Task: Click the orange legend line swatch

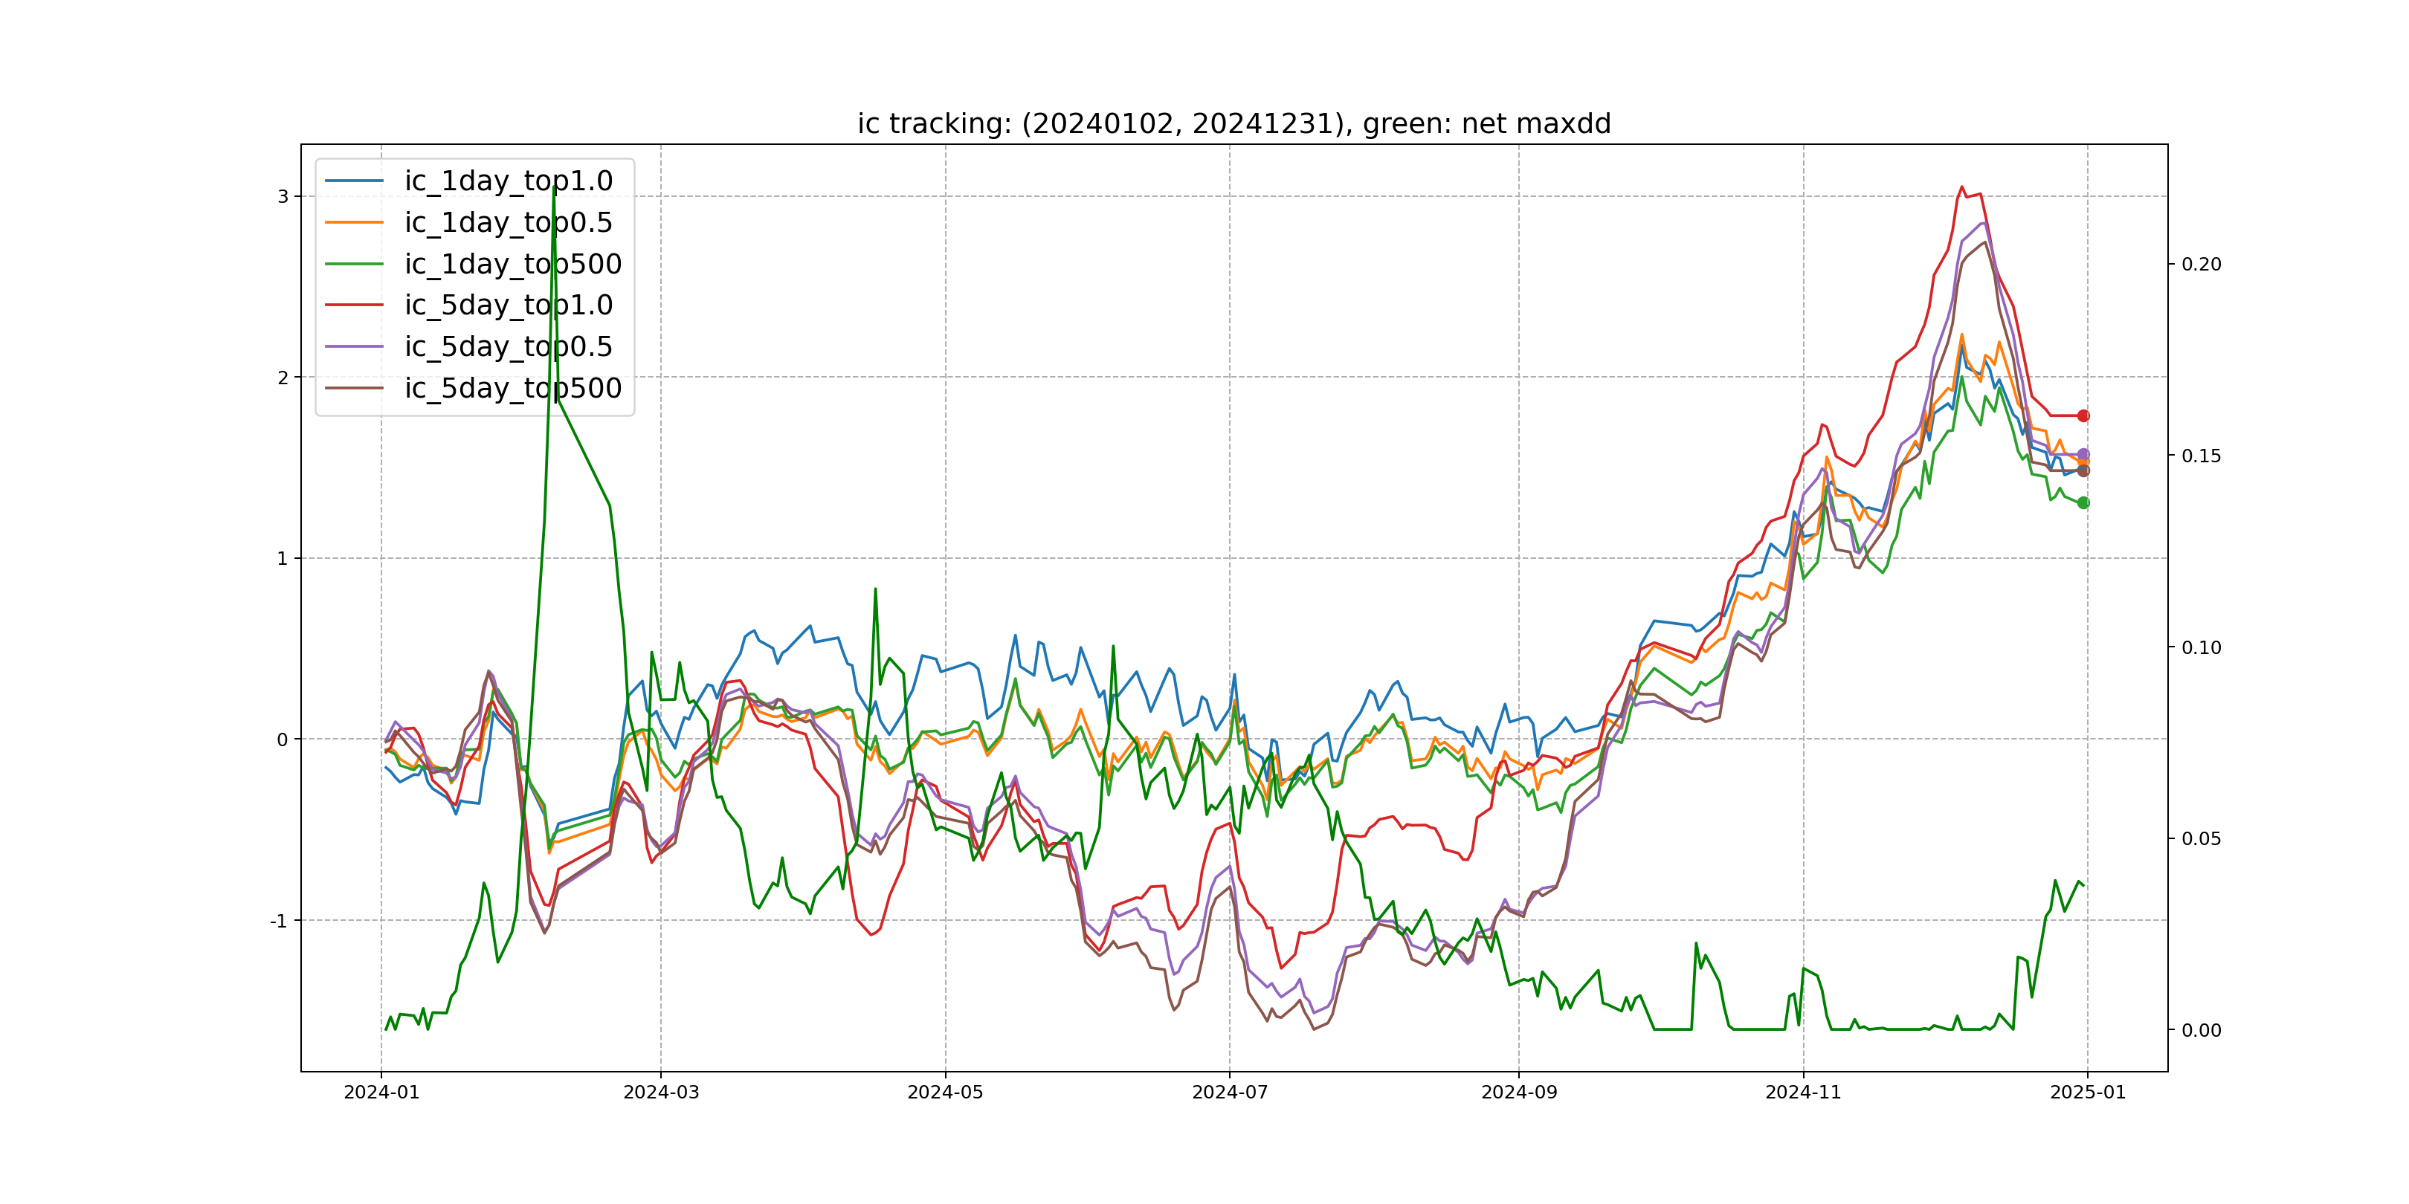Action: click(x=353, y=222)
